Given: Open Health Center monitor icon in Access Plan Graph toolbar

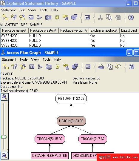Looking at the screenshot, I should tap(49, 67).
